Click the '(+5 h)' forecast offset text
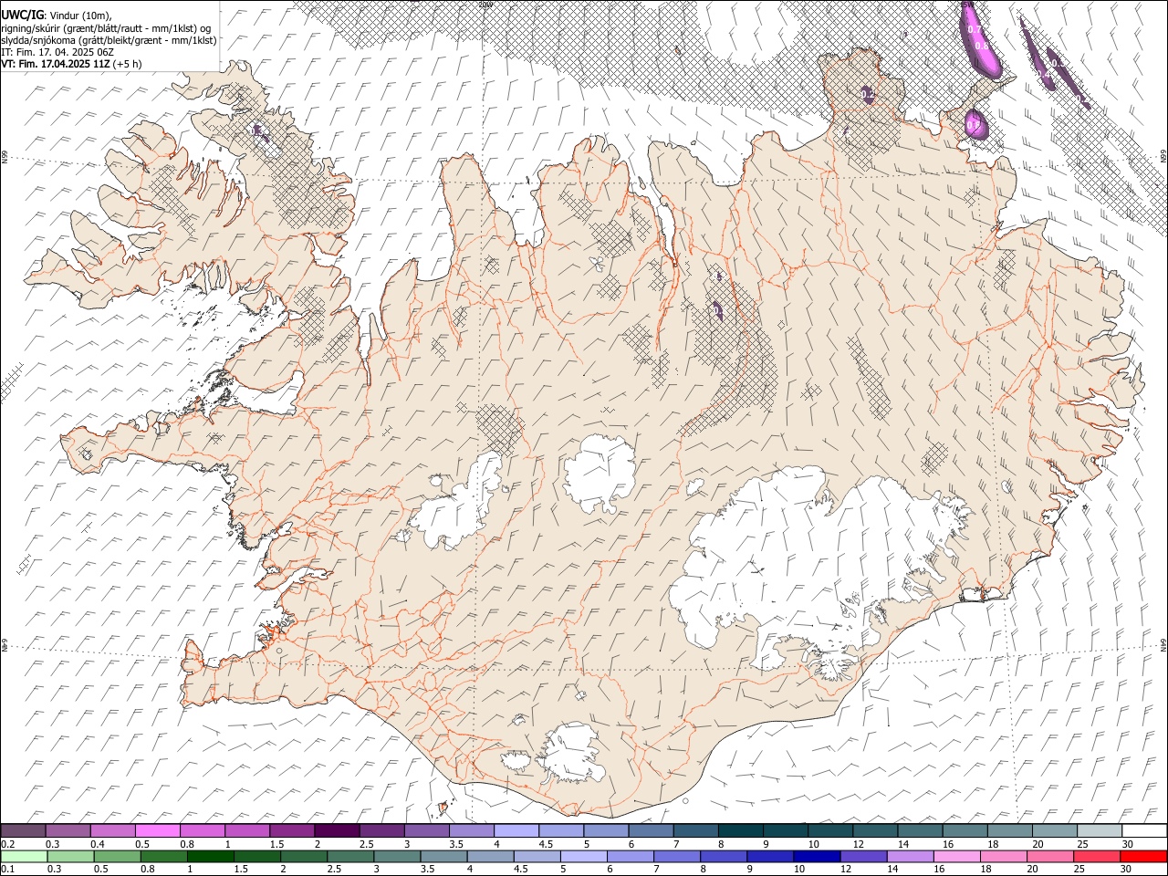The image size is (1168, 876). click(127, 64)
